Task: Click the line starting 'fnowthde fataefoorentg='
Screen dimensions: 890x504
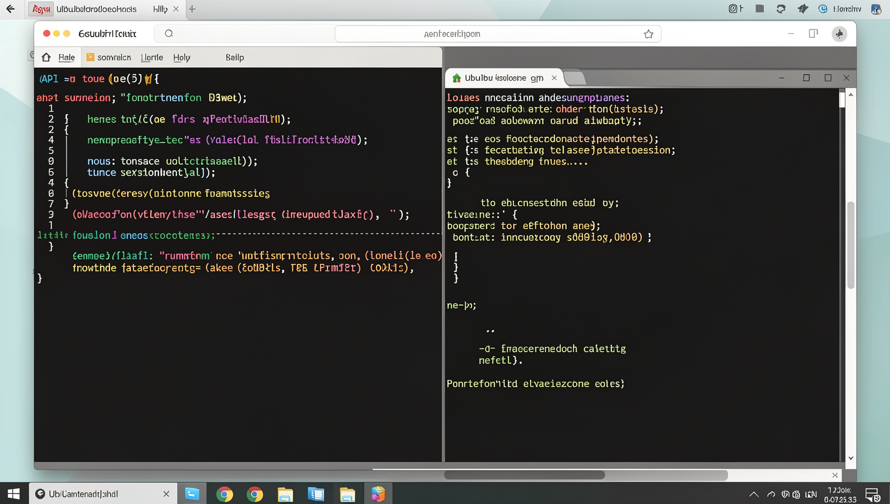Action: click(x=243, y=268)
